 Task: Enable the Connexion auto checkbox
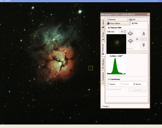[x=108, y=89]
